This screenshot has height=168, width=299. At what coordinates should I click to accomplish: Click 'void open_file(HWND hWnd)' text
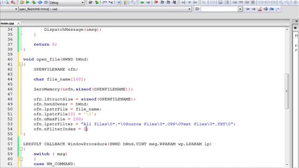(56, 59)
